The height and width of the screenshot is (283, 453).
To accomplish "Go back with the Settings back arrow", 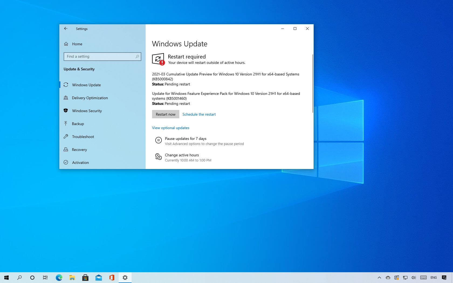I will 66,29.
